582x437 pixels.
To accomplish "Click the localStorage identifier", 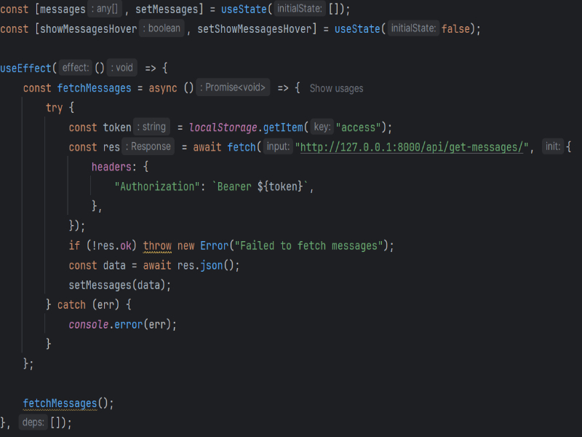I will pyautogui.click(x=223, y=127).
